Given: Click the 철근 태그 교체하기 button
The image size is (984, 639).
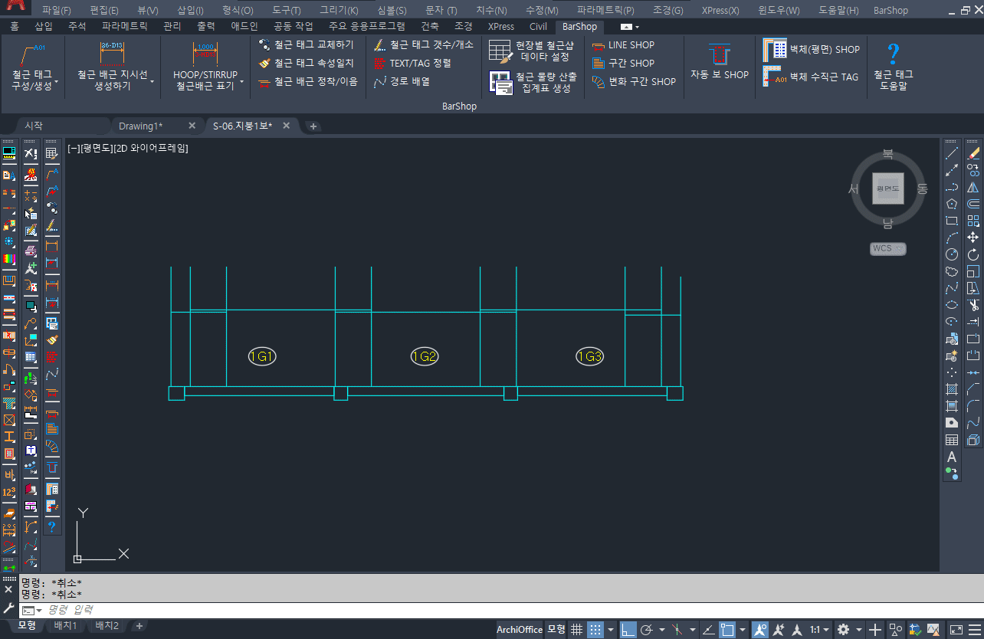Looking at the screenshot, I should 307,44.
